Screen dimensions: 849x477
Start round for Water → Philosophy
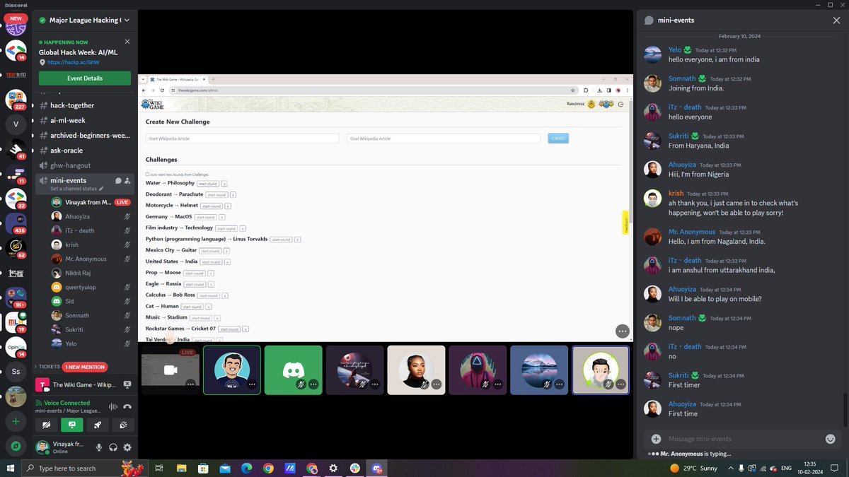(207, 184)
